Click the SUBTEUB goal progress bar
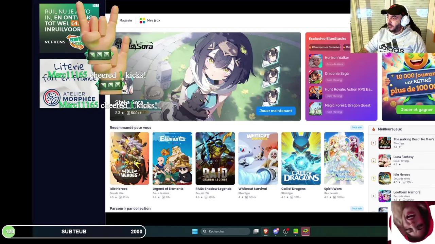 (x=74, y=231)
